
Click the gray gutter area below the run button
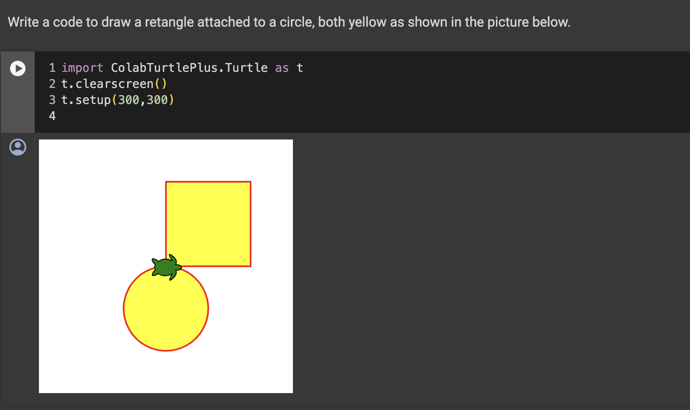17,110
